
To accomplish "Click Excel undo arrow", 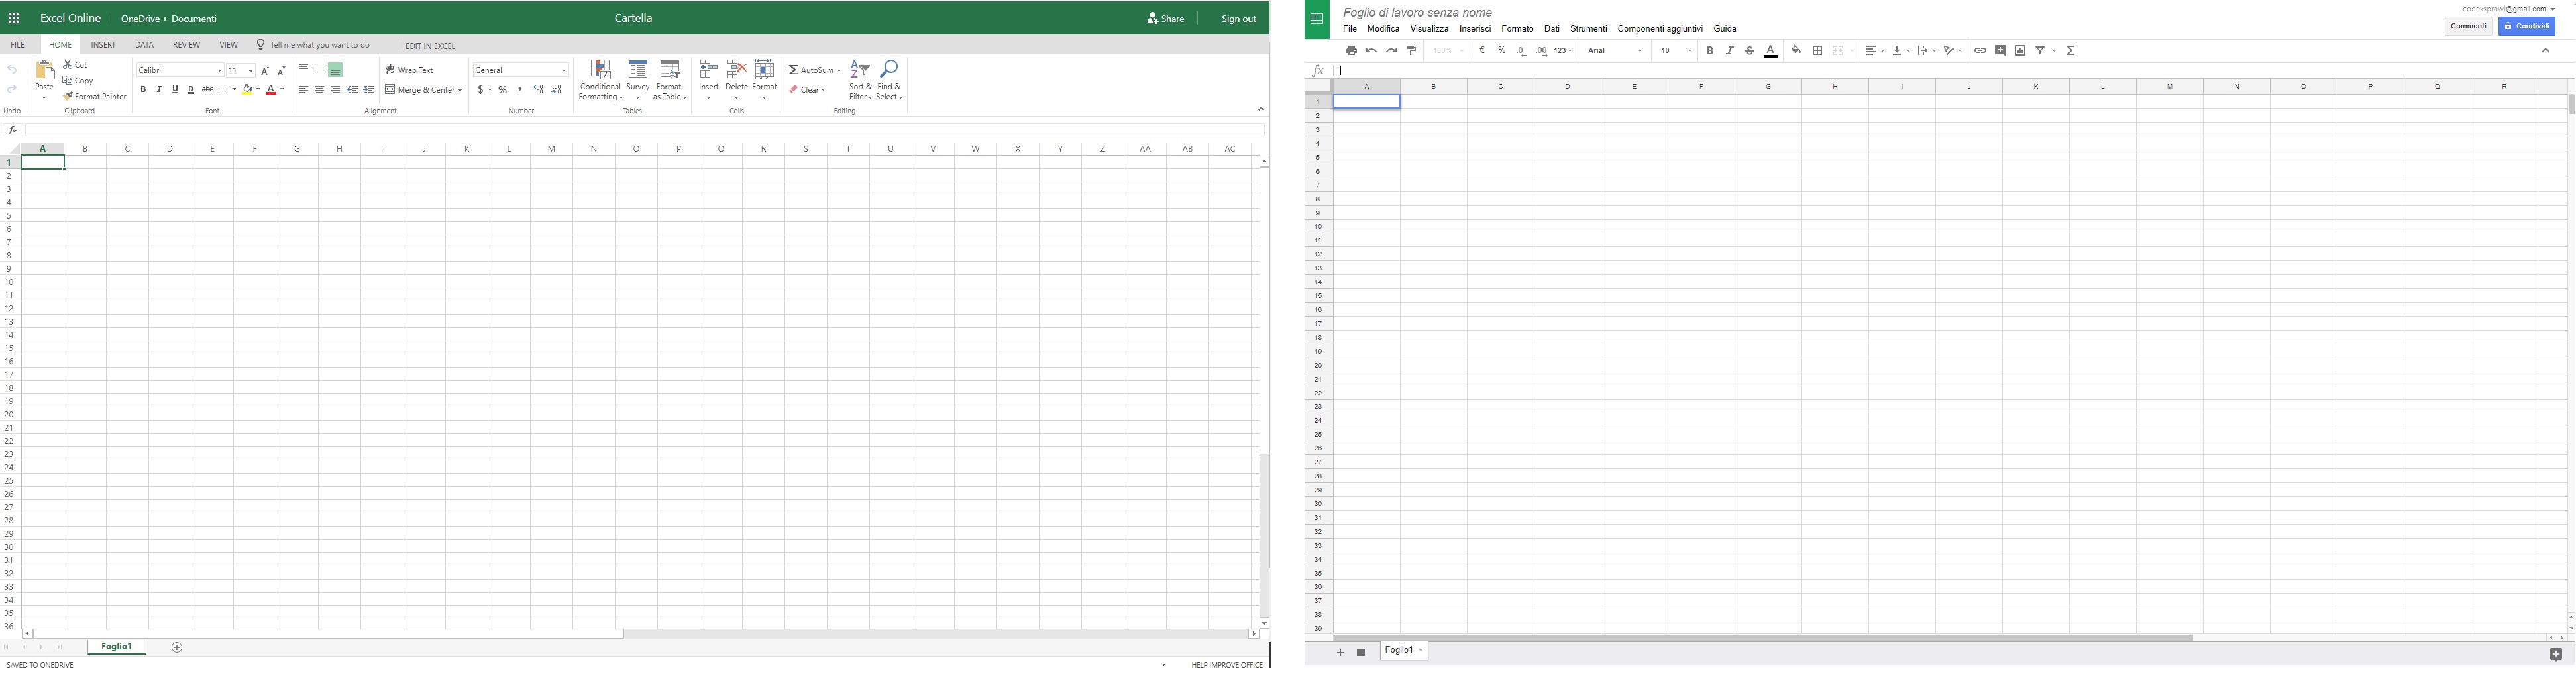I will 12,69.
